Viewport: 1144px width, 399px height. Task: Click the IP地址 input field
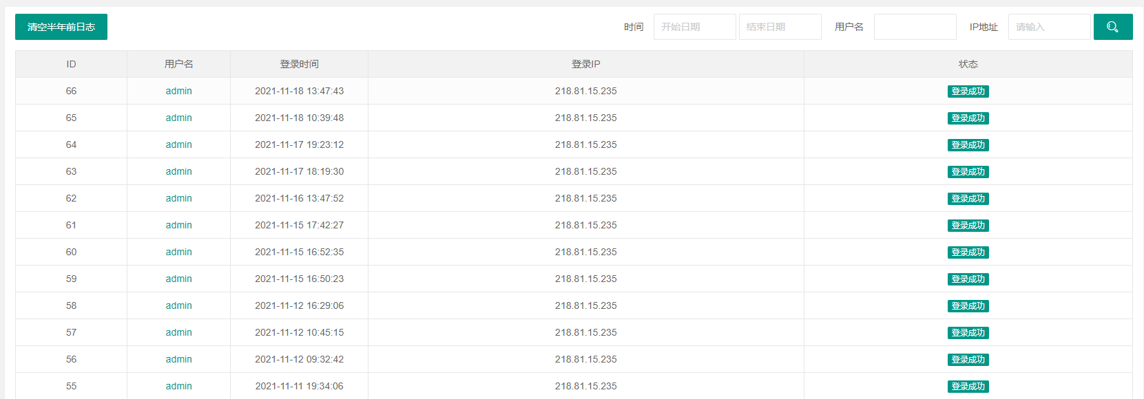tap(1049, 27)
